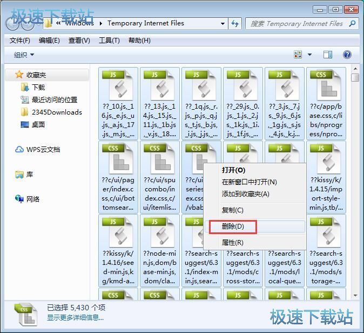Image resolution: width=364 pixels, height=333 pixels.
Task: Open 2345Downloads in the sidebar
Action: [57, 112]
